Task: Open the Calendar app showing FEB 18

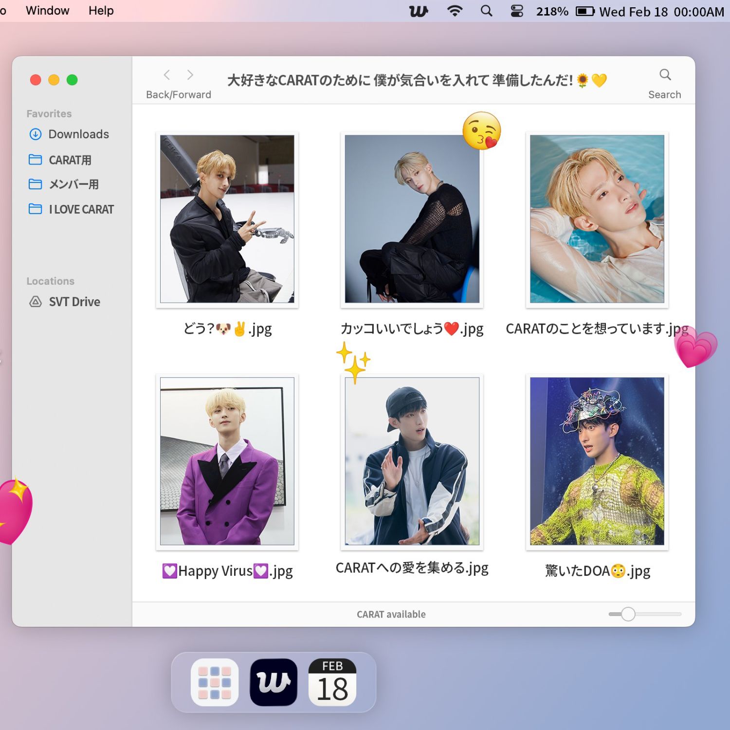Action: pyautogui.click(x=332, y=682)
